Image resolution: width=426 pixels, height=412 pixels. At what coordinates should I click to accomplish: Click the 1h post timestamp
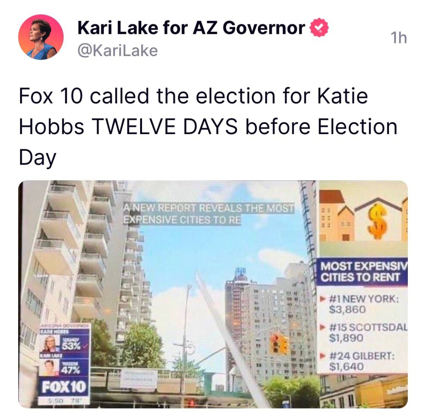pyautogui.click(x=398, y=38)
